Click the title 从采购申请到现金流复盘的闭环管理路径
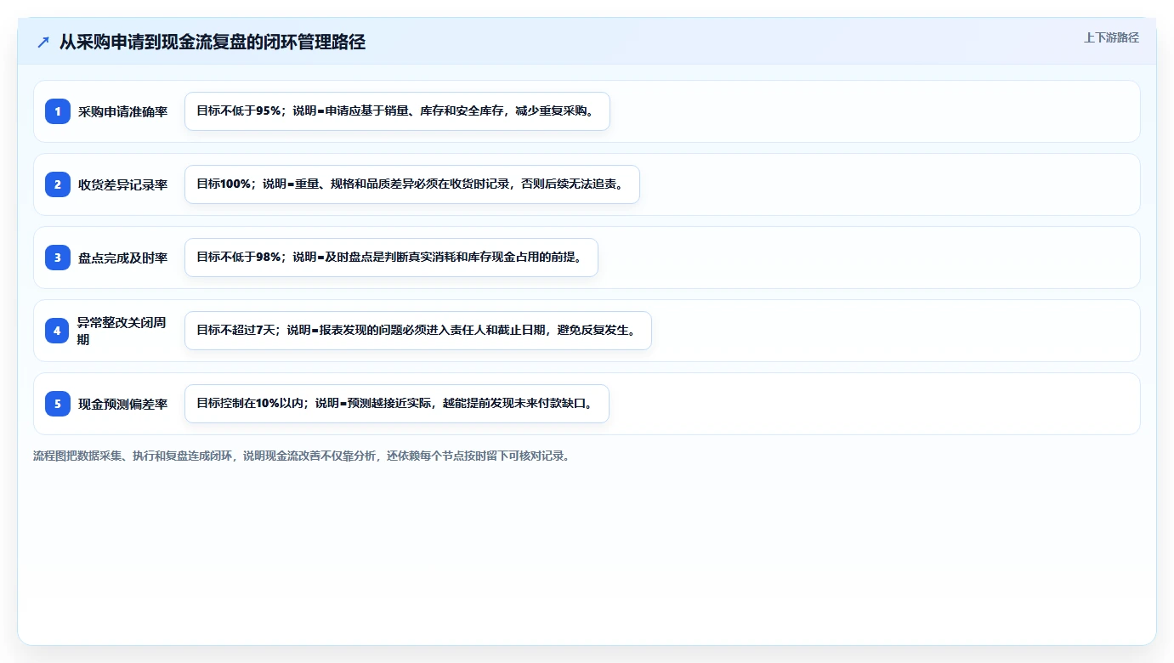Screen dimensions: 1174x663 point(213,42)
